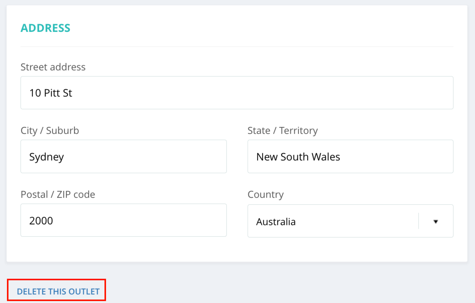Click the Country dropdown arrow icon
This screenshot has height=303, width=475.
click(436, 221)
